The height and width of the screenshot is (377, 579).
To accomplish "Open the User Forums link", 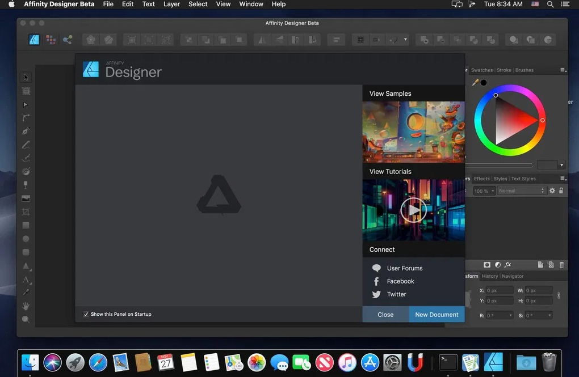I will click(x=404, y=268).
